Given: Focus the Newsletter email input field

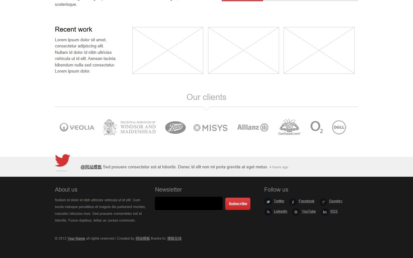Looking at the screenshot, I should click(x=189, y=203).
